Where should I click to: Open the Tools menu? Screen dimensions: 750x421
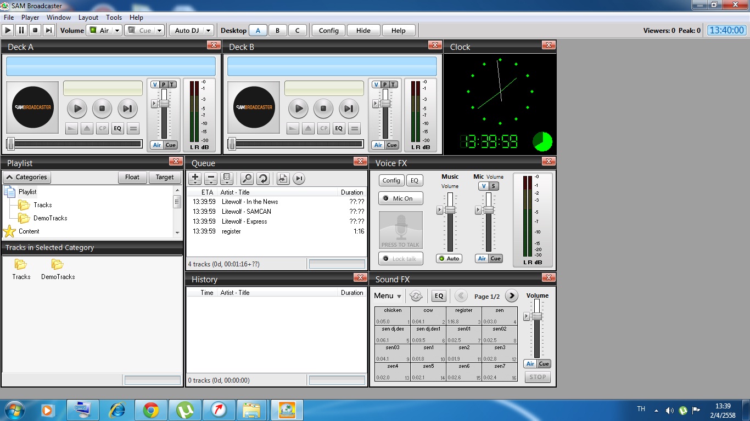114,18
